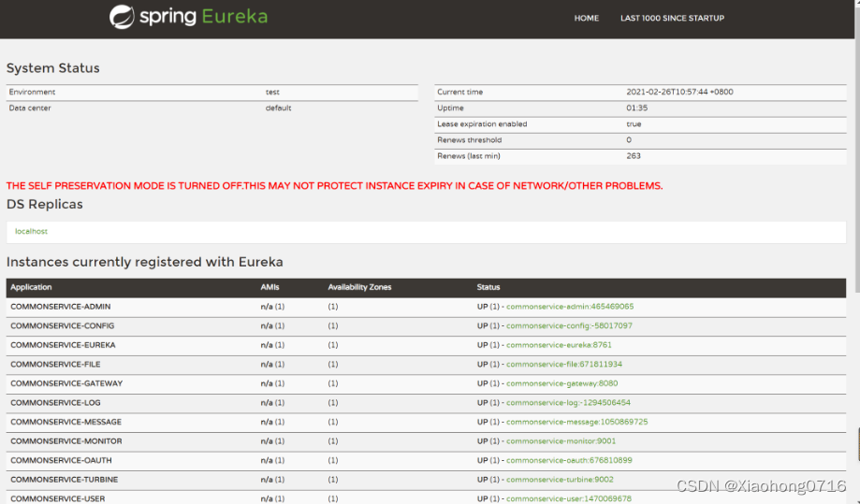Open commonservice-turbine:9002 instance link
860x504 pixels.
pos(560,480)
